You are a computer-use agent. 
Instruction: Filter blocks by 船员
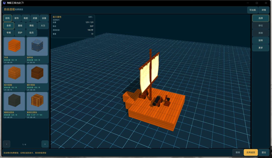(x=31, y=33)
